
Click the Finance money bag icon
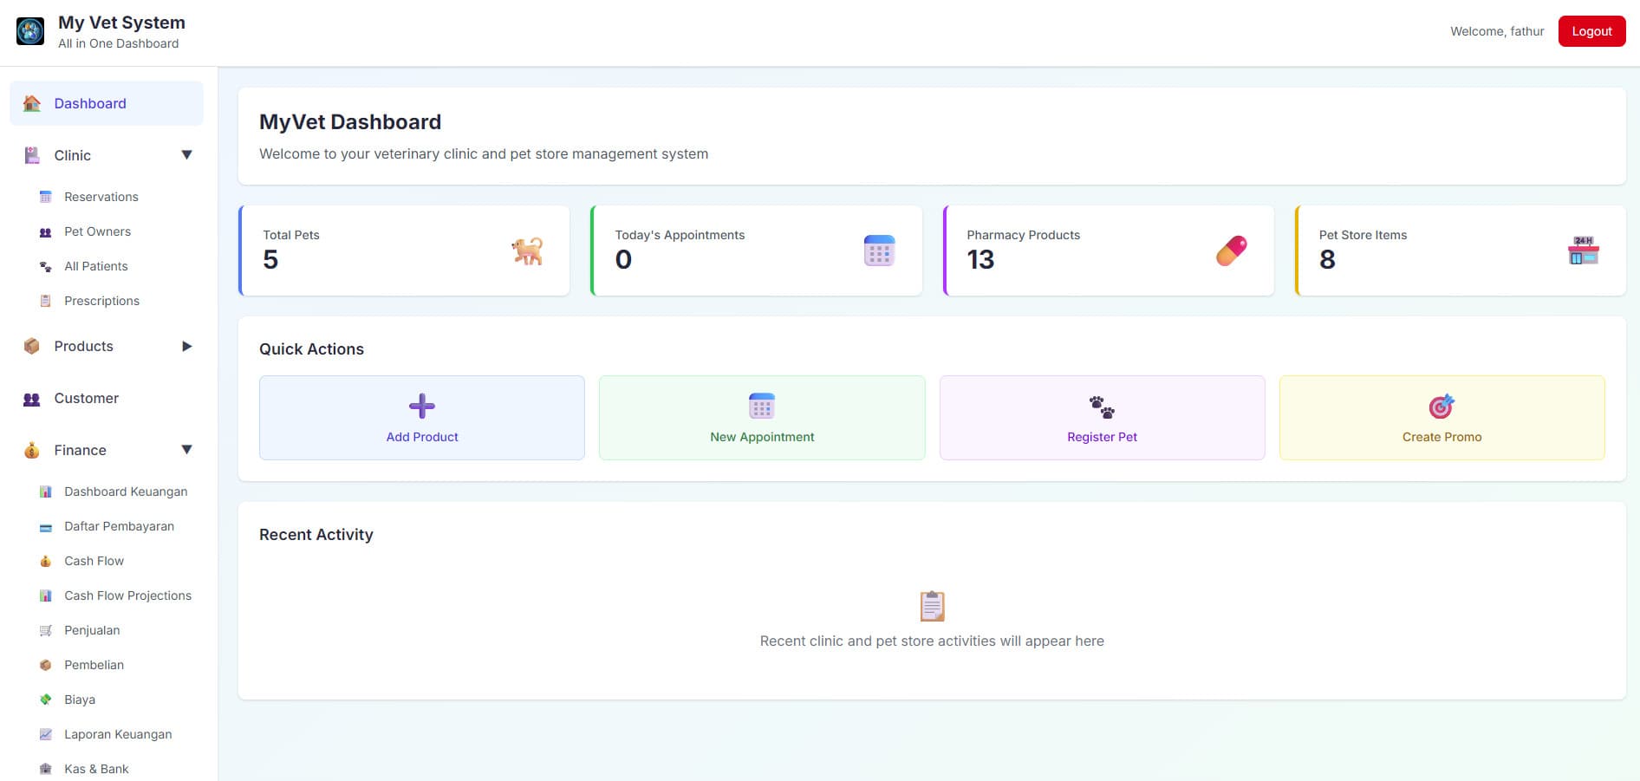[32, 450]
